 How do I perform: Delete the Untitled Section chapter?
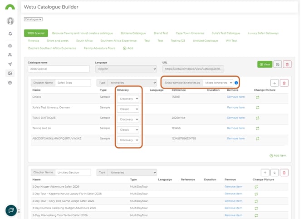point(284,173)
